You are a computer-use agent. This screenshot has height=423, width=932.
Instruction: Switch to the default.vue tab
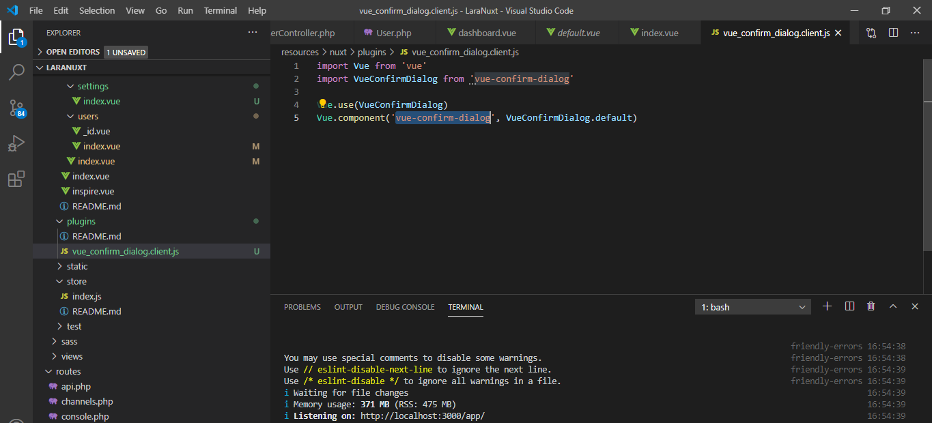point(578,33)
